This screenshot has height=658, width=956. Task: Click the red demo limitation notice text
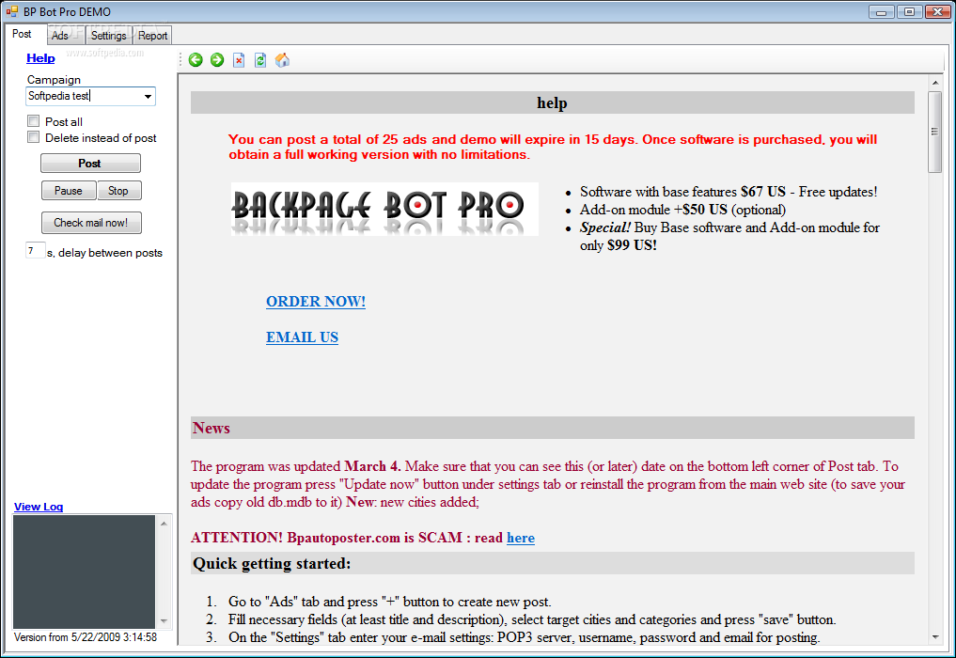553,147
